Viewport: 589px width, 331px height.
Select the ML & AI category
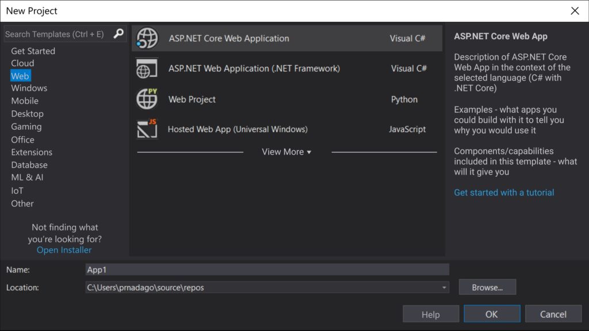[x=26, y=178]
